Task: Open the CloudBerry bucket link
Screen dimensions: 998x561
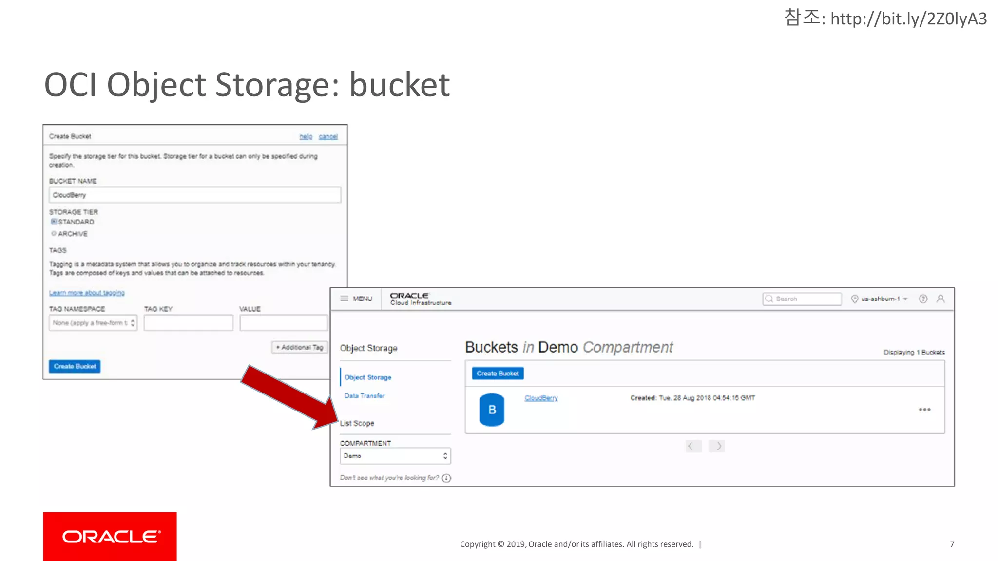Action: click(541, 398)
